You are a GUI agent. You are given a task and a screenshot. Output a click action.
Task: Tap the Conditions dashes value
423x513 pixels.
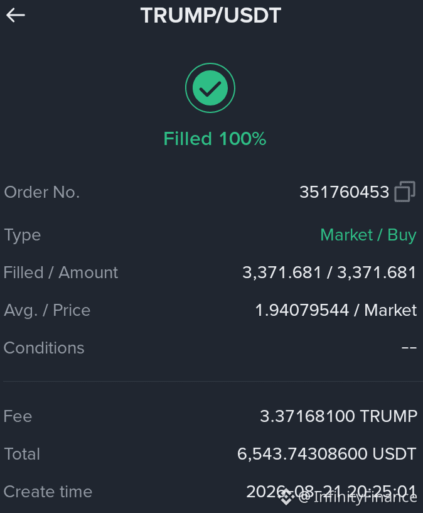click(409, 348)
